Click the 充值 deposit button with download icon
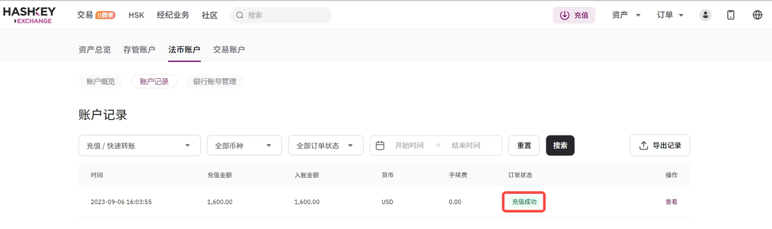Screen dimensions: 772x229 (574, 15)
